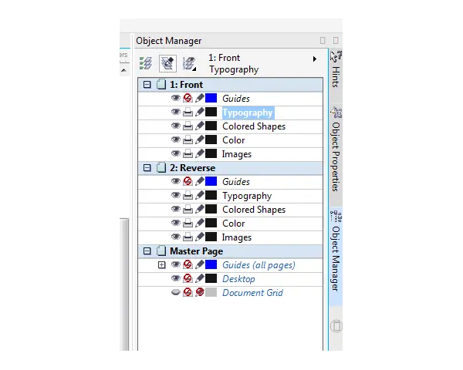Select Front page Images layer
This screenshot has width=463, height=370.
coord(237,154)
